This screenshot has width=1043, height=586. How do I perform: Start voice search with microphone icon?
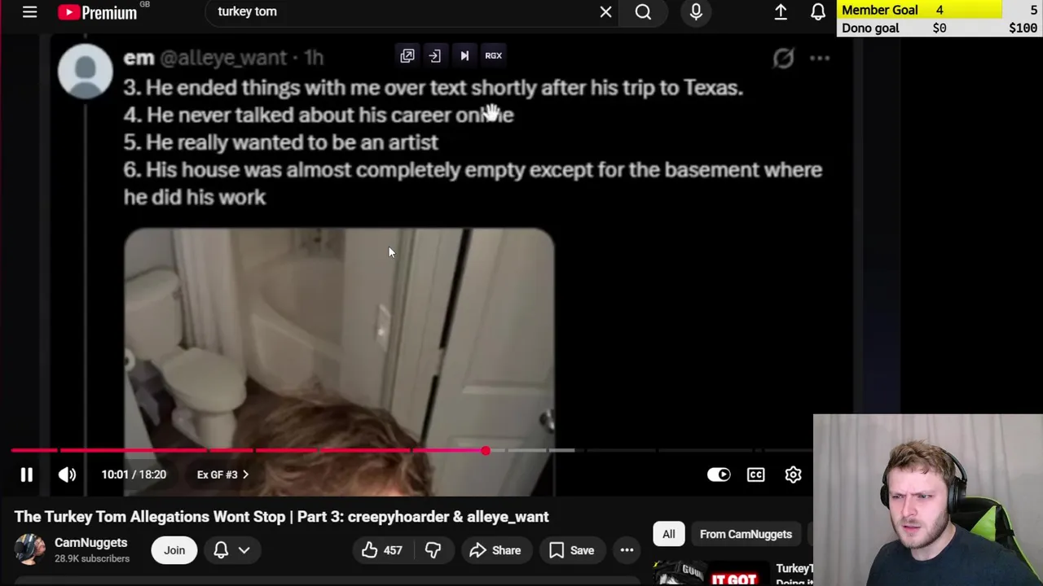(696, 12)
